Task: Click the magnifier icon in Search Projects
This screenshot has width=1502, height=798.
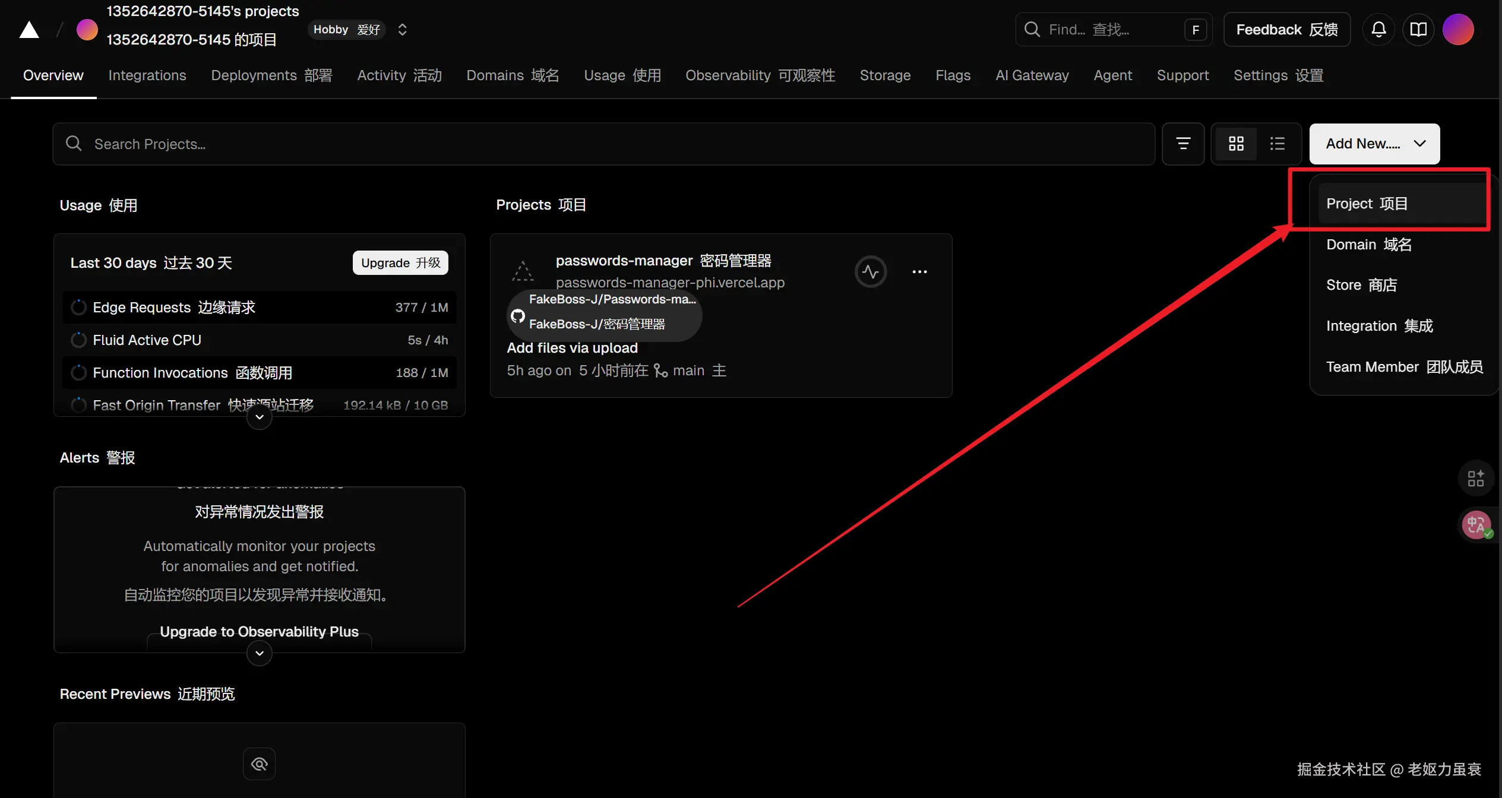Action: coord(74,144)
